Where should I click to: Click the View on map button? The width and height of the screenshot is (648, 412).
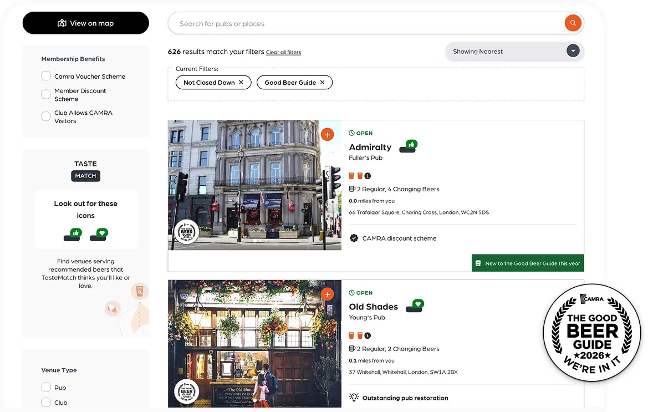coord(85,23)
